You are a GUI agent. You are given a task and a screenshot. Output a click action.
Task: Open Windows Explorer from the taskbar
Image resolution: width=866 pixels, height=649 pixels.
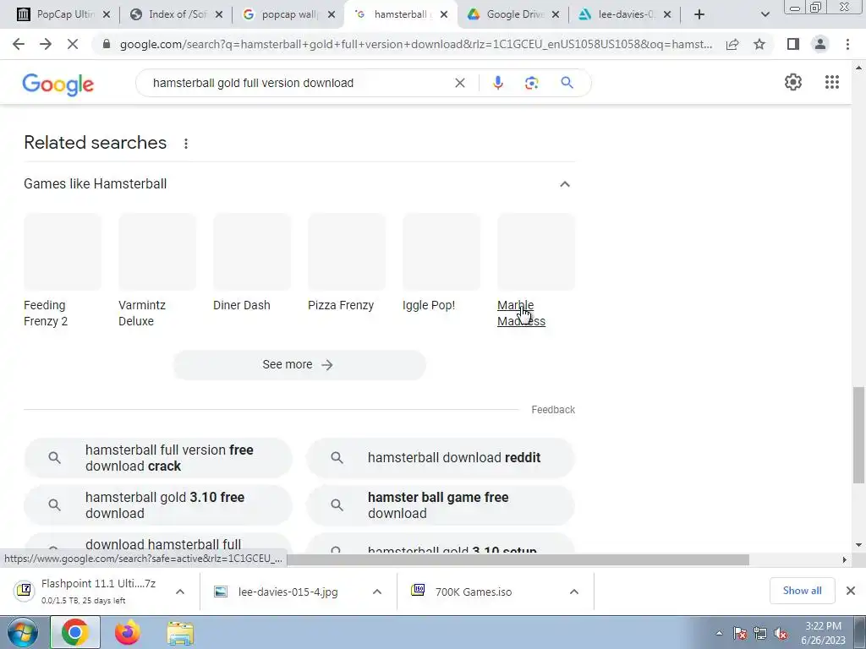[x=180, y=633]
